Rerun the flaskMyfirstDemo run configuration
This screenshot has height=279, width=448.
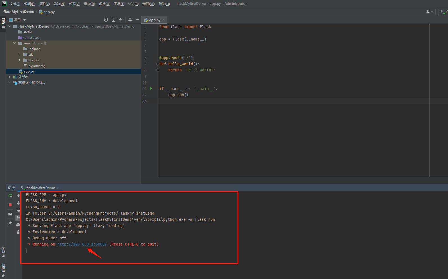[x=10, y=196]
